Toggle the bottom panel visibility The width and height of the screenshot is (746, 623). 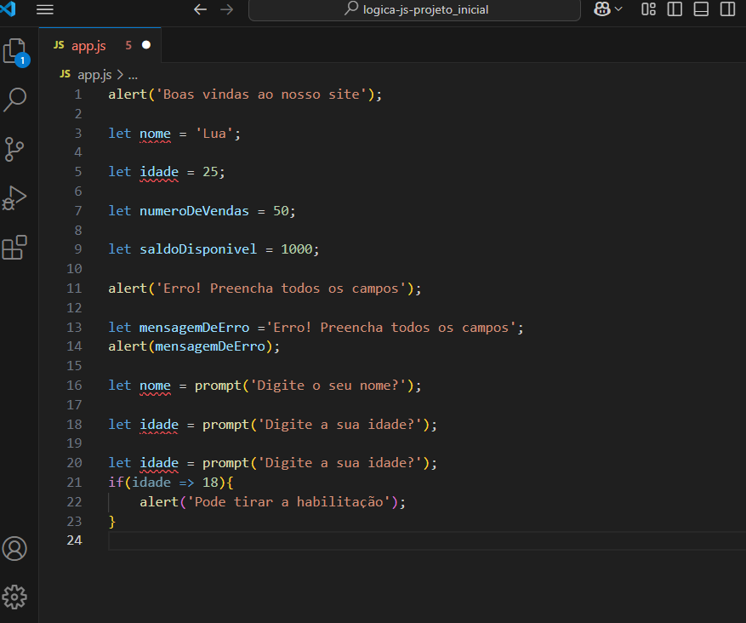pyautogui.click(x=701, y=9)
